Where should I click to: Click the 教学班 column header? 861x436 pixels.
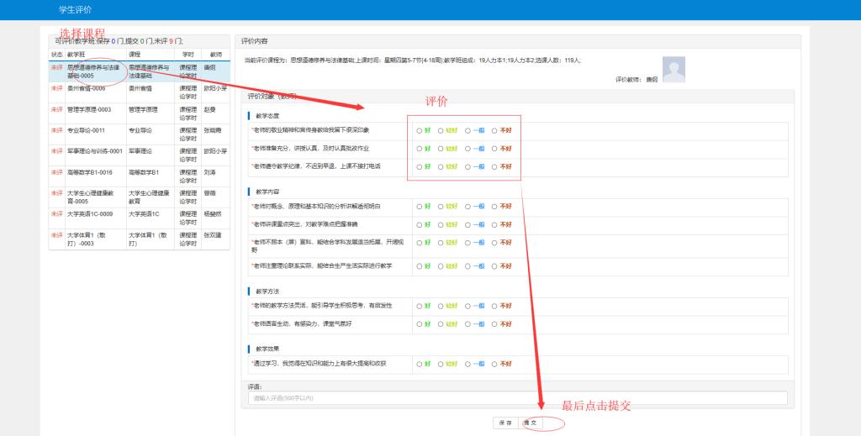click(77, 54)
